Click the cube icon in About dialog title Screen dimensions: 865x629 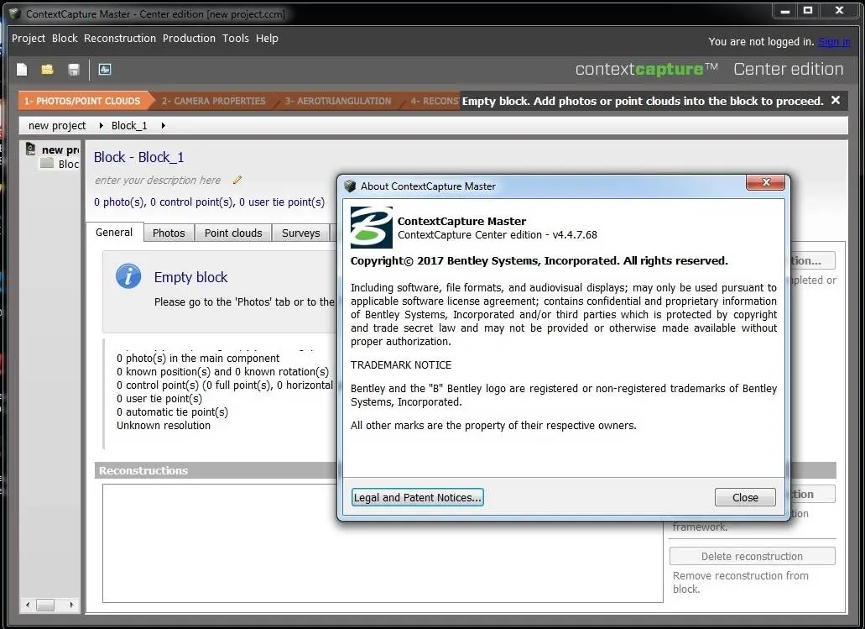350,186
